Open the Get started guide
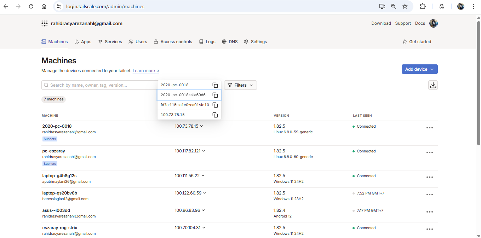The image size is (481, 238). pyautogui.click(x=417, y=42)
